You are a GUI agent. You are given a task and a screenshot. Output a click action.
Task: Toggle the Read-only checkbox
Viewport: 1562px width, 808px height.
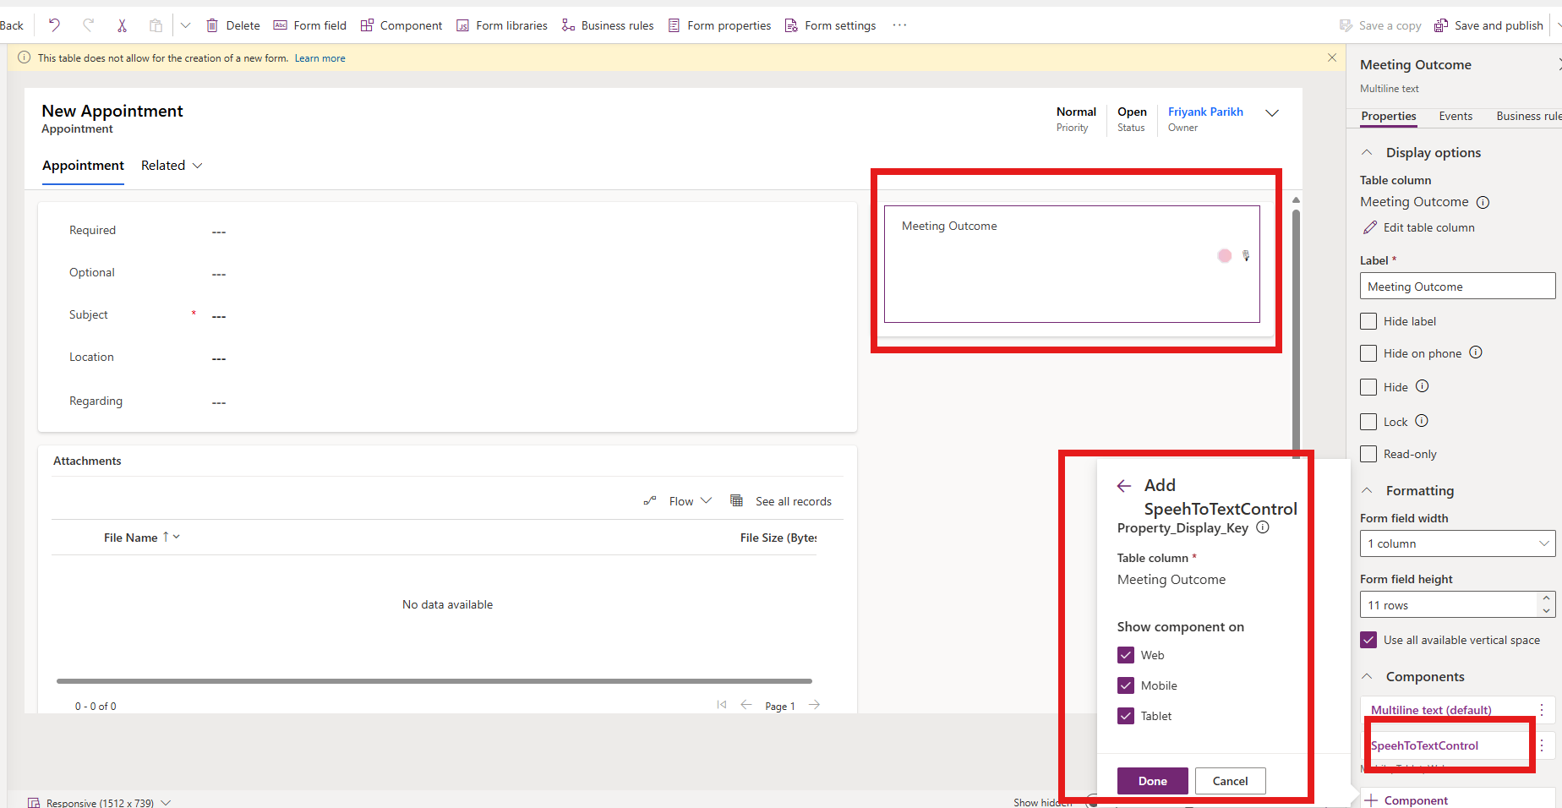coord(1368,454)
